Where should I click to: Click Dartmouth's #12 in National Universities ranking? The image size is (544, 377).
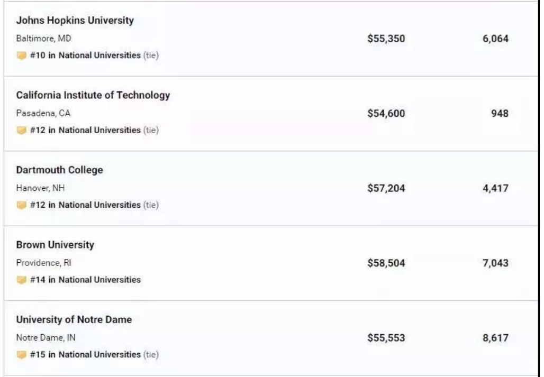[x=85, y=205]
